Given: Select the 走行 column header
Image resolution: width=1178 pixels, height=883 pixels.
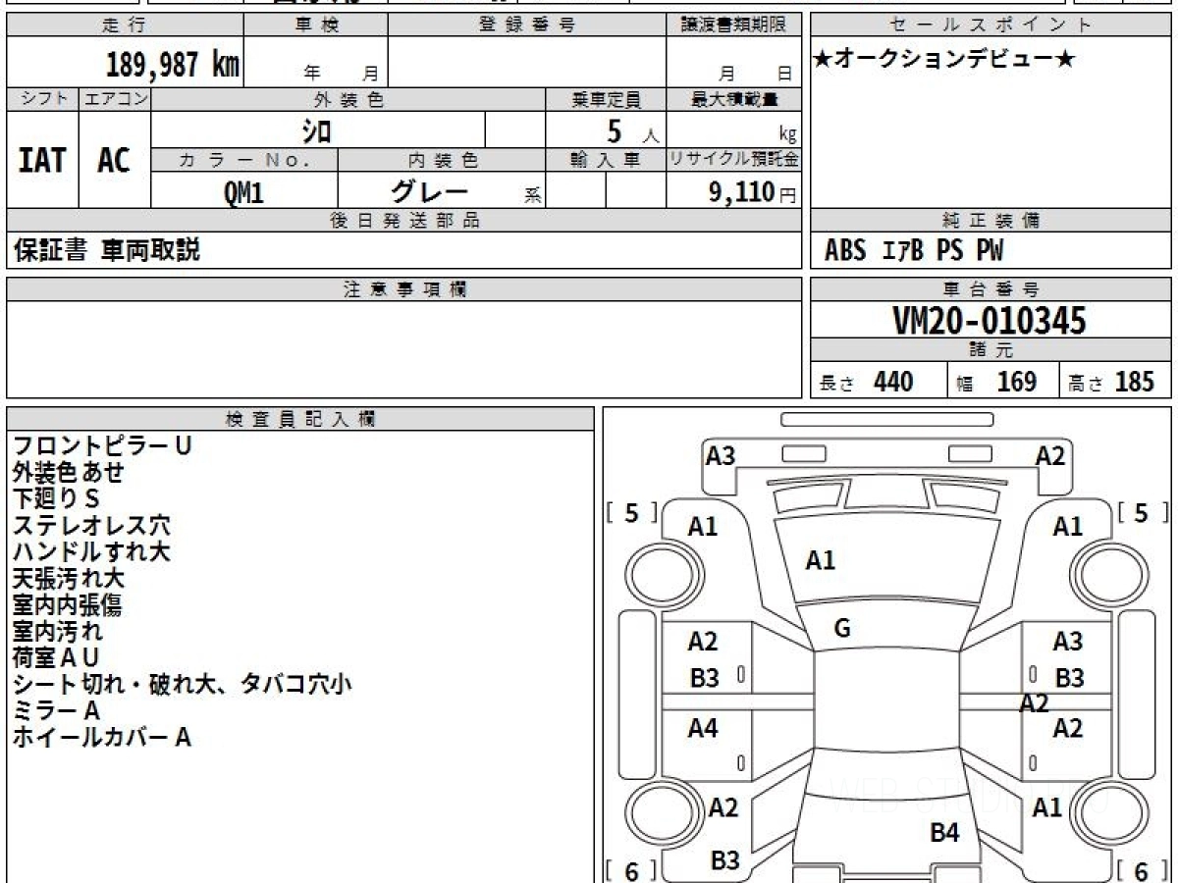Looking at the screenshot, I should point(125,26).
